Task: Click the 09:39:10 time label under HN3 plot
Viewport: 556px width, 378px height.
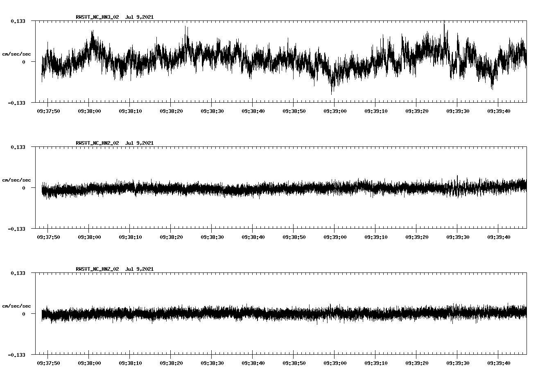Action: (x=376, y=111)
